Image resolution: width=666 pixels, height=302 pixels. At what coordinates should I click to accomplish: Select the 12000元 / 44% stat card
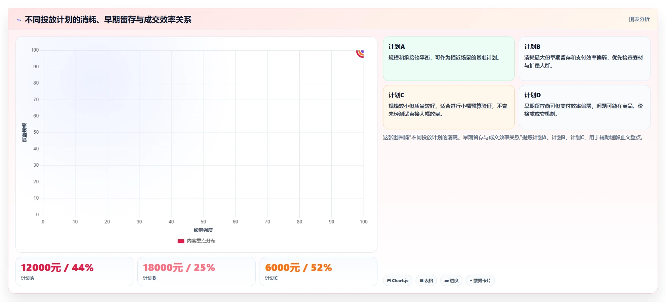click(x=74, y=271)
